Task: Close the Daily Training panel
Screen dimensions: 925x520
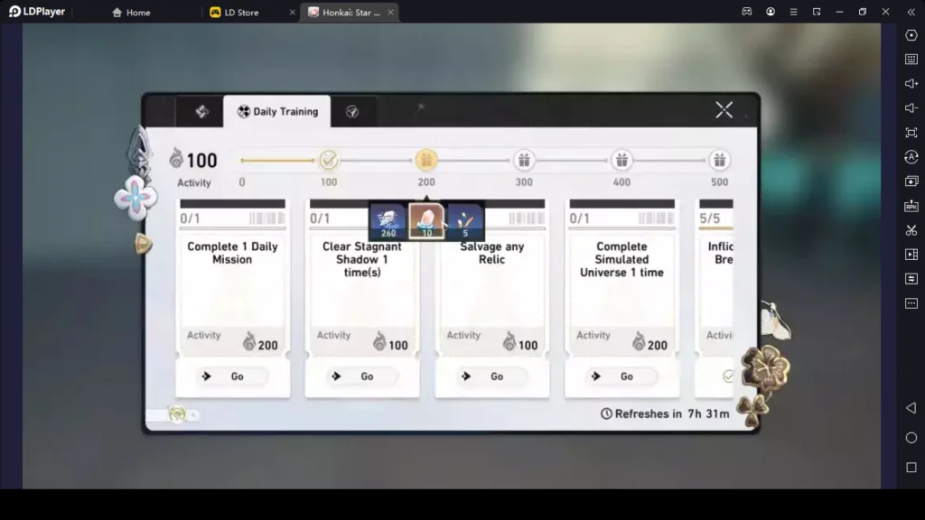Action: pyautogui.click(x=724, y=109)
